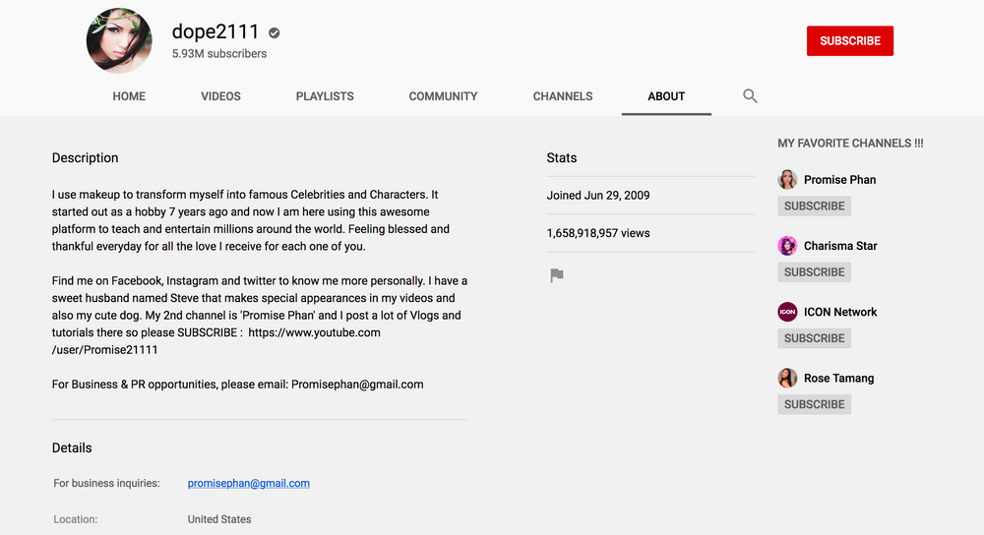Go to the PLAYLISTS tab
This screenshot has width=984, height=535.
(325, 96)
